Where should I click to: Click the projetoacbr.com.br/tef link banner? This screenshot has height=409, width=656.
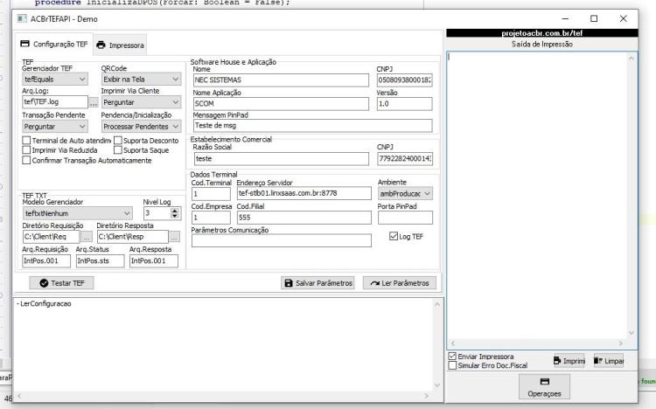(x=542, y=33)
